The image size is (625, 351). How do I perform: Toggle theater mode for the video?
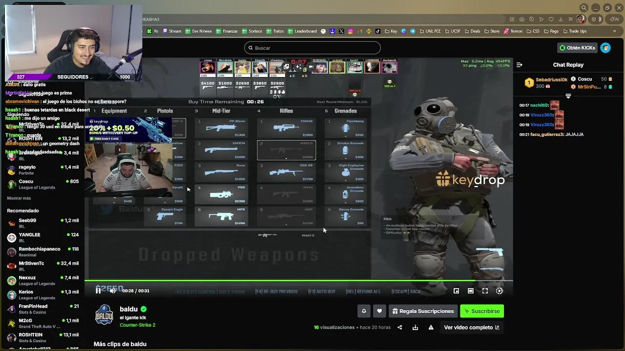pyautogui.click(x=471, y=291)
